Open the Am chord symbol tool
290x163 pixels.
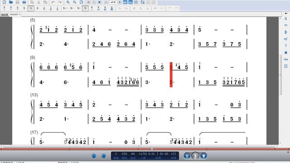coord(286,59)
